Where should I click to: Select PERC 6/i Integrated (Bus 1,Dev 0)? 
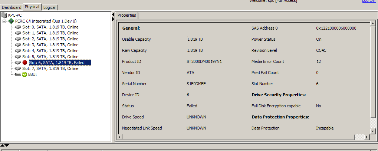coord(46,21)
